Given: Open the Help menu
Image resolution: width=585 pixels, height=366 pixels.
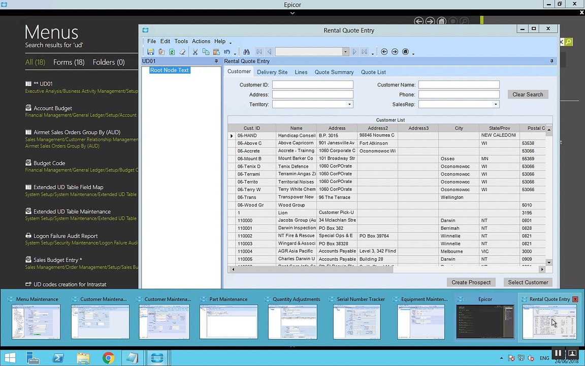Looking at the screenshot, I should [220, 42].
